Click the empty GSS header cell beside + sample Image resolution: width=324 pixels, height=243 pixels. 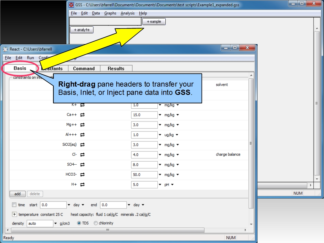105,21
